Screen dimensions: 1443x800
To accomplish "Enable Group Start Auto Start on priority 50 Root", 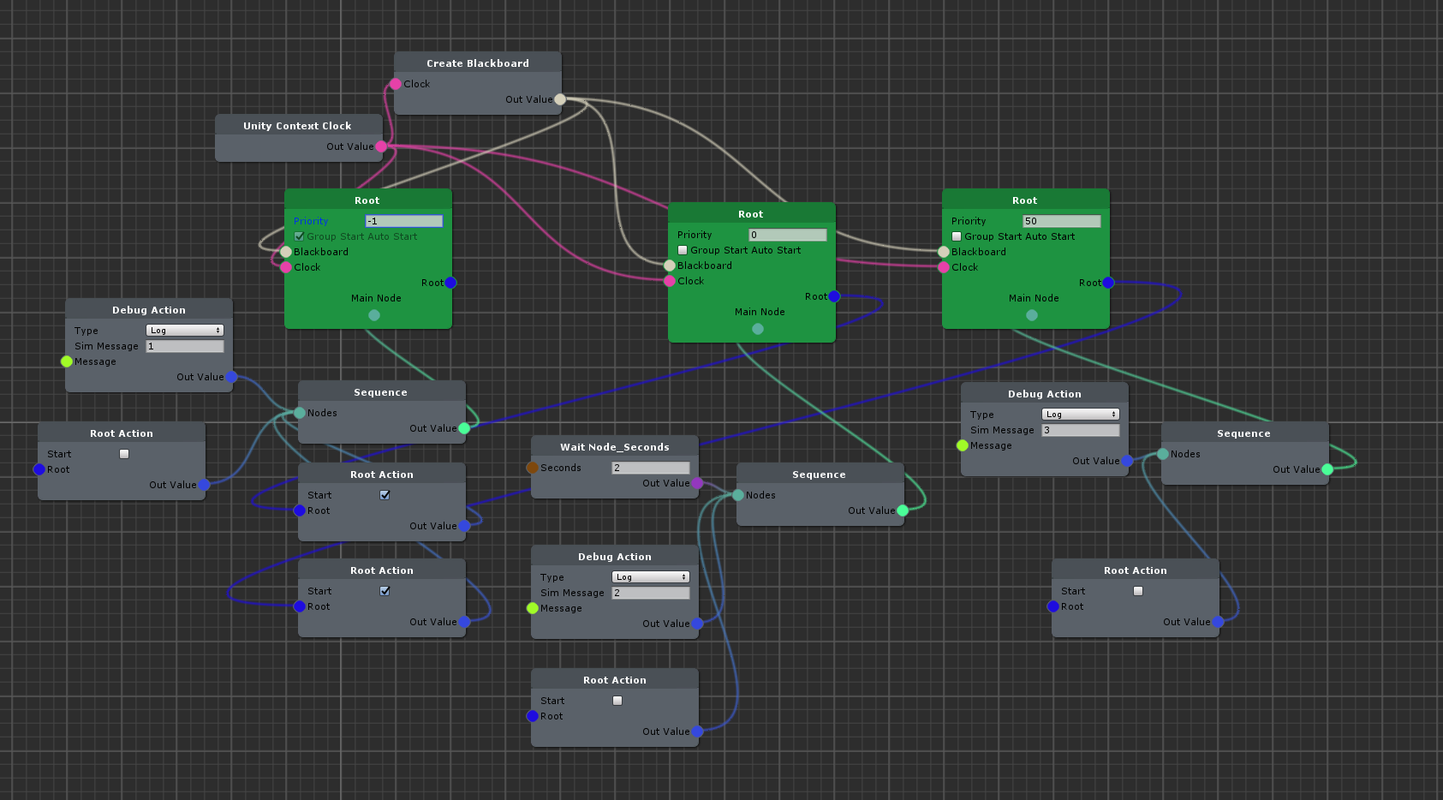I will point(957,236).
